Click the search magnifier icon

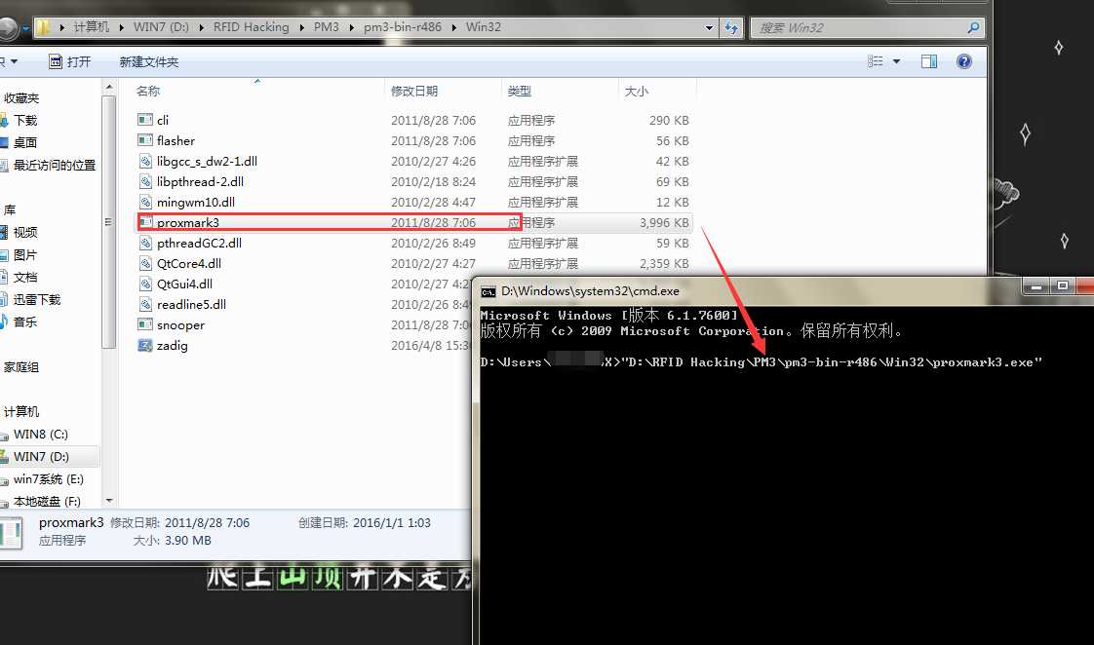[973, 27]
